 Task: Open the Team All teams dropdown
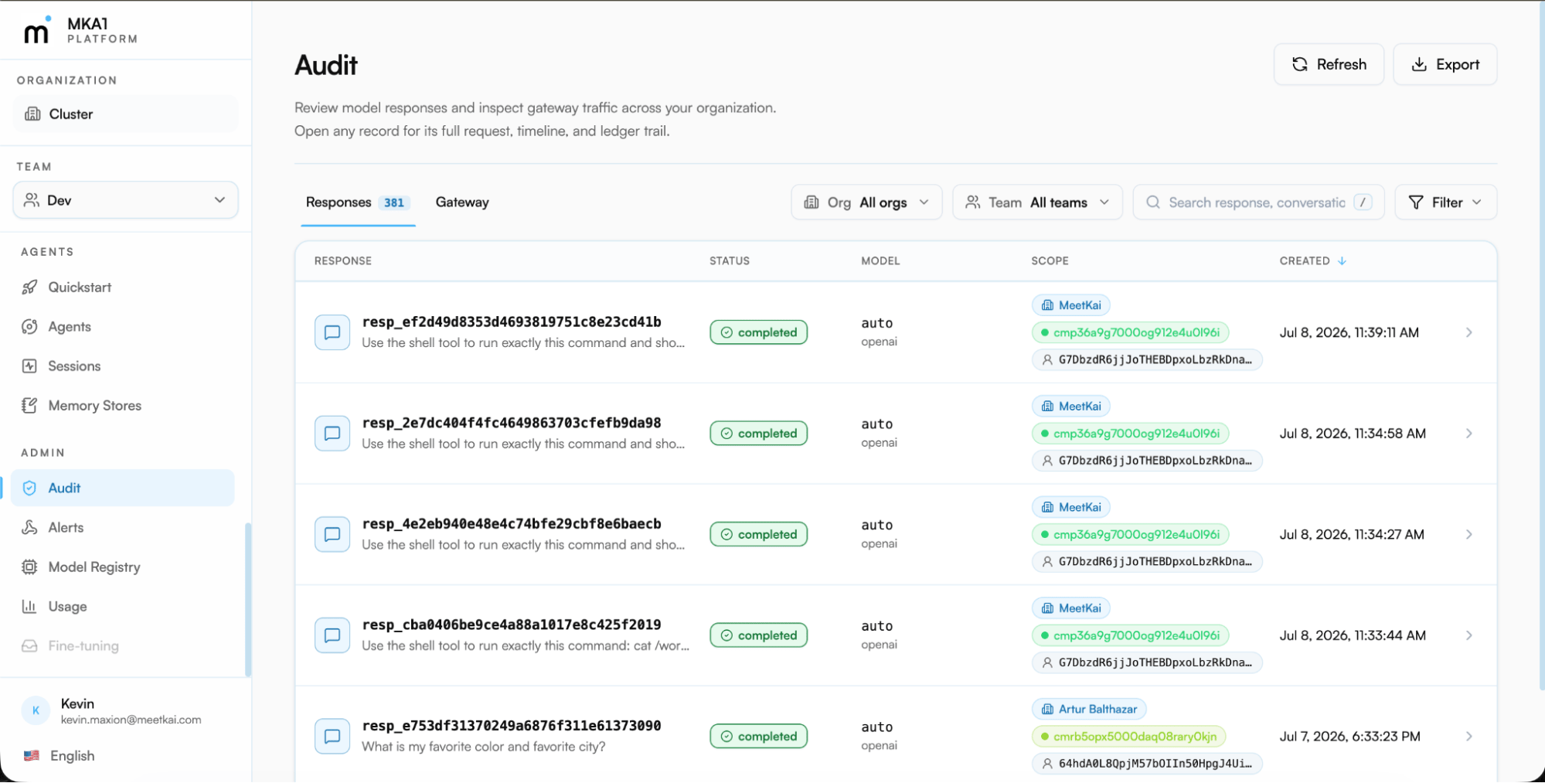1037,203
